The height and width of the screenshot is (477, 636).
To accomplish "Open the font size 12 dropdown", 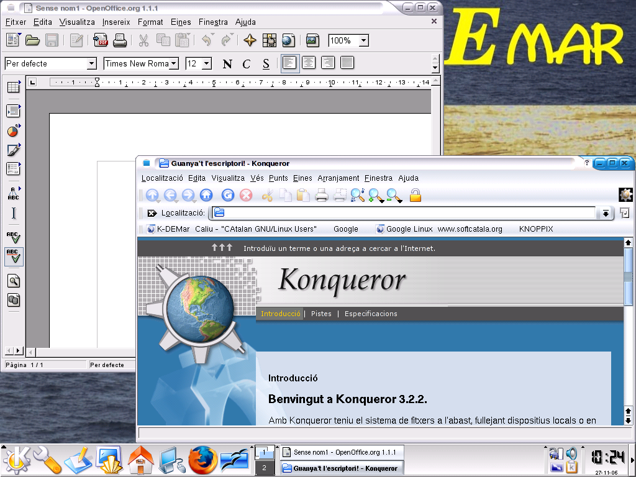I will tap(206, 63).
